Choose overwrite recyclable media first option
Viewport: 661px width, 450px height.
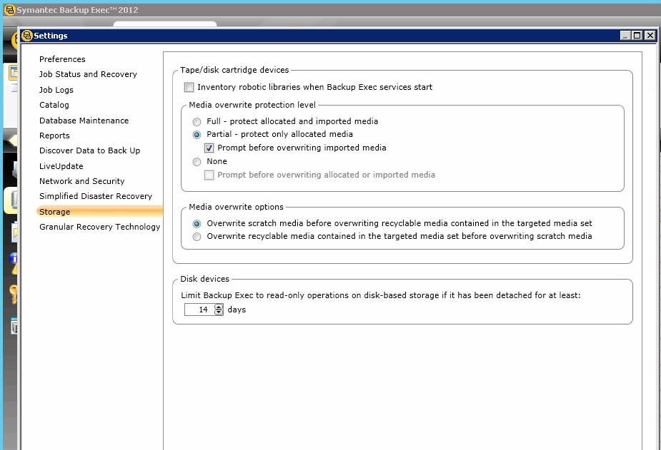pos(197,237)
